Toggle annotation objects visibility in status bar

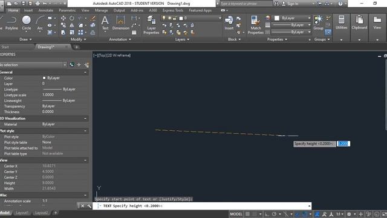tap(317, 214)
